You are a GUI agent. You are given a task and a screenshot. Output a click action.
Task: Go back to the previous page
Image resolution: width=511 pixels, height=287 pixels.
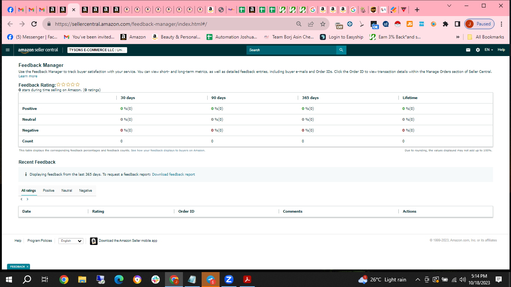[x=10, y=24]
